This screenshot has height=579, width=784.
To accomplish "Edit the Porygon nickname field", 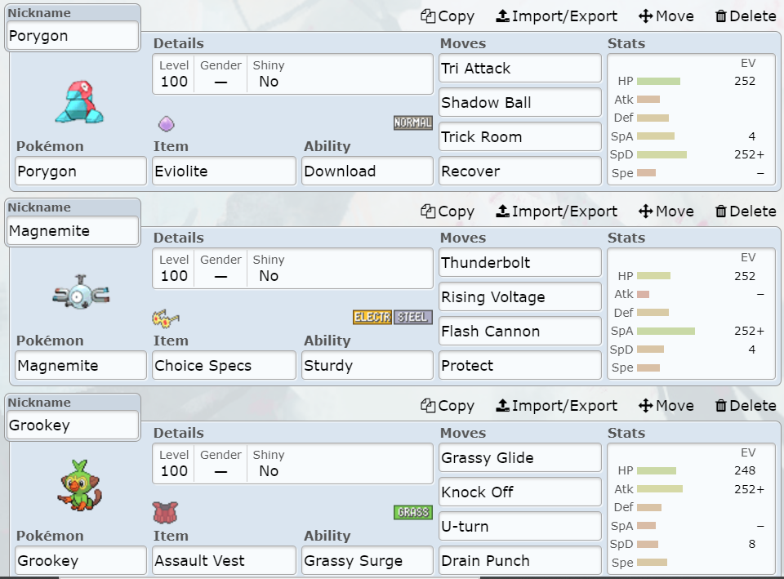I will coord(73,36).
